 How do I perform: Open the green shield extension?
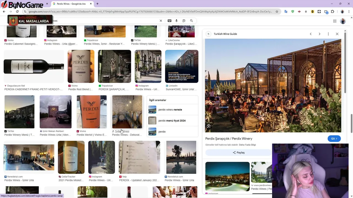pyautogui.click(x=293, y=12)
